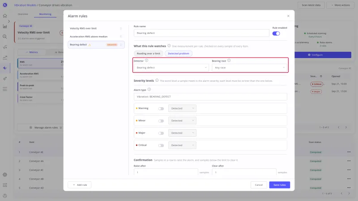Choose Detected problem option
The width and height of the screenshot is (358, 201).
coord(179,54)
